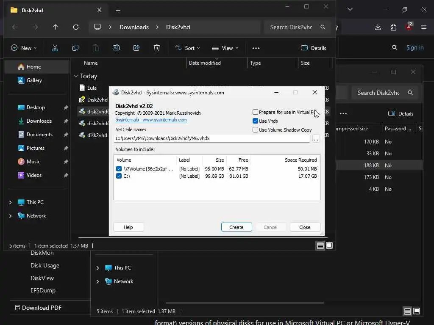The image size is (434, 325).
Task: Click Details pane button in back Explorer window
Action: pos(401,113)
